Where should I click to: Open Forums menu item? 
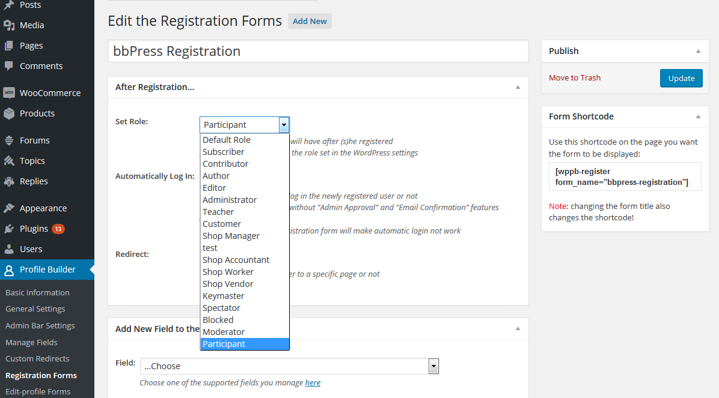(47, 140)
